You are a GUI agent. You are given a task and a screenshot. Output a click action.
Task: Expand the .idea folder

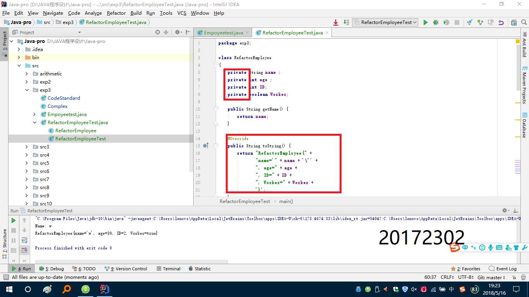tap(19, 49)
